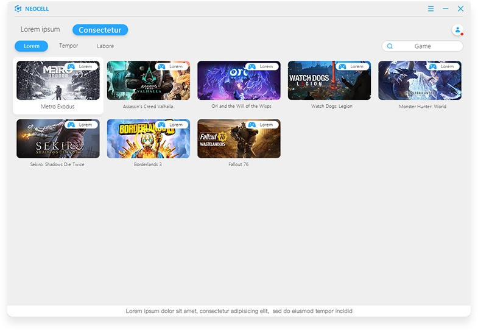Click the Borderlands 3 title text
This screenshot has width=478, height=330.
coord(148,164)
